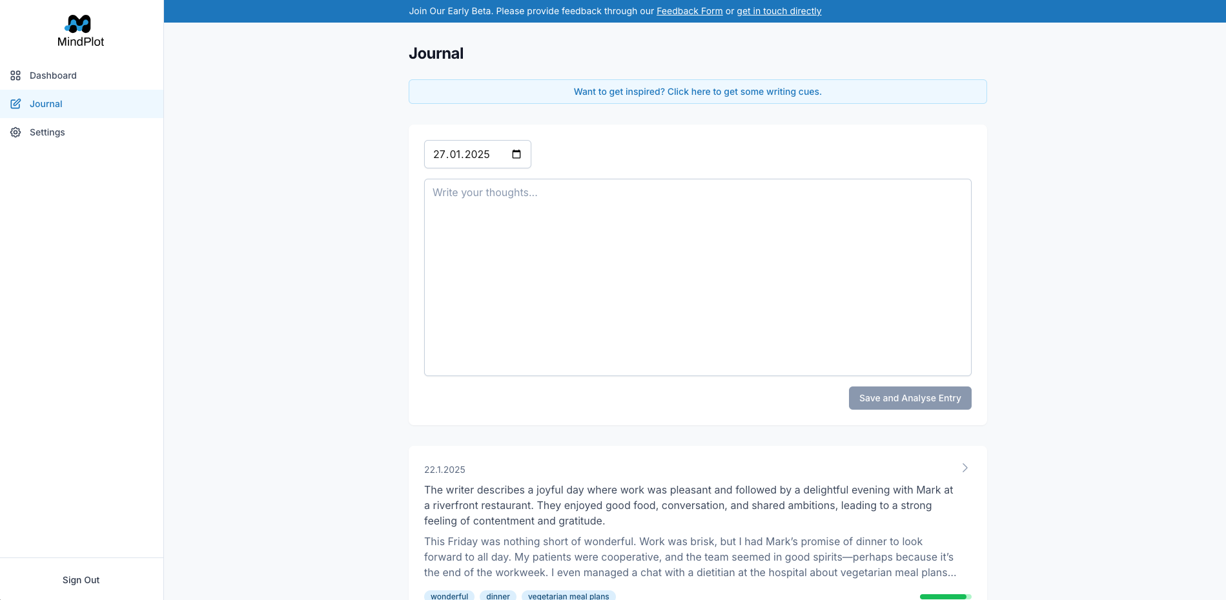
Task: Select Journal in the sidebar
Action: tap(81, 104)
